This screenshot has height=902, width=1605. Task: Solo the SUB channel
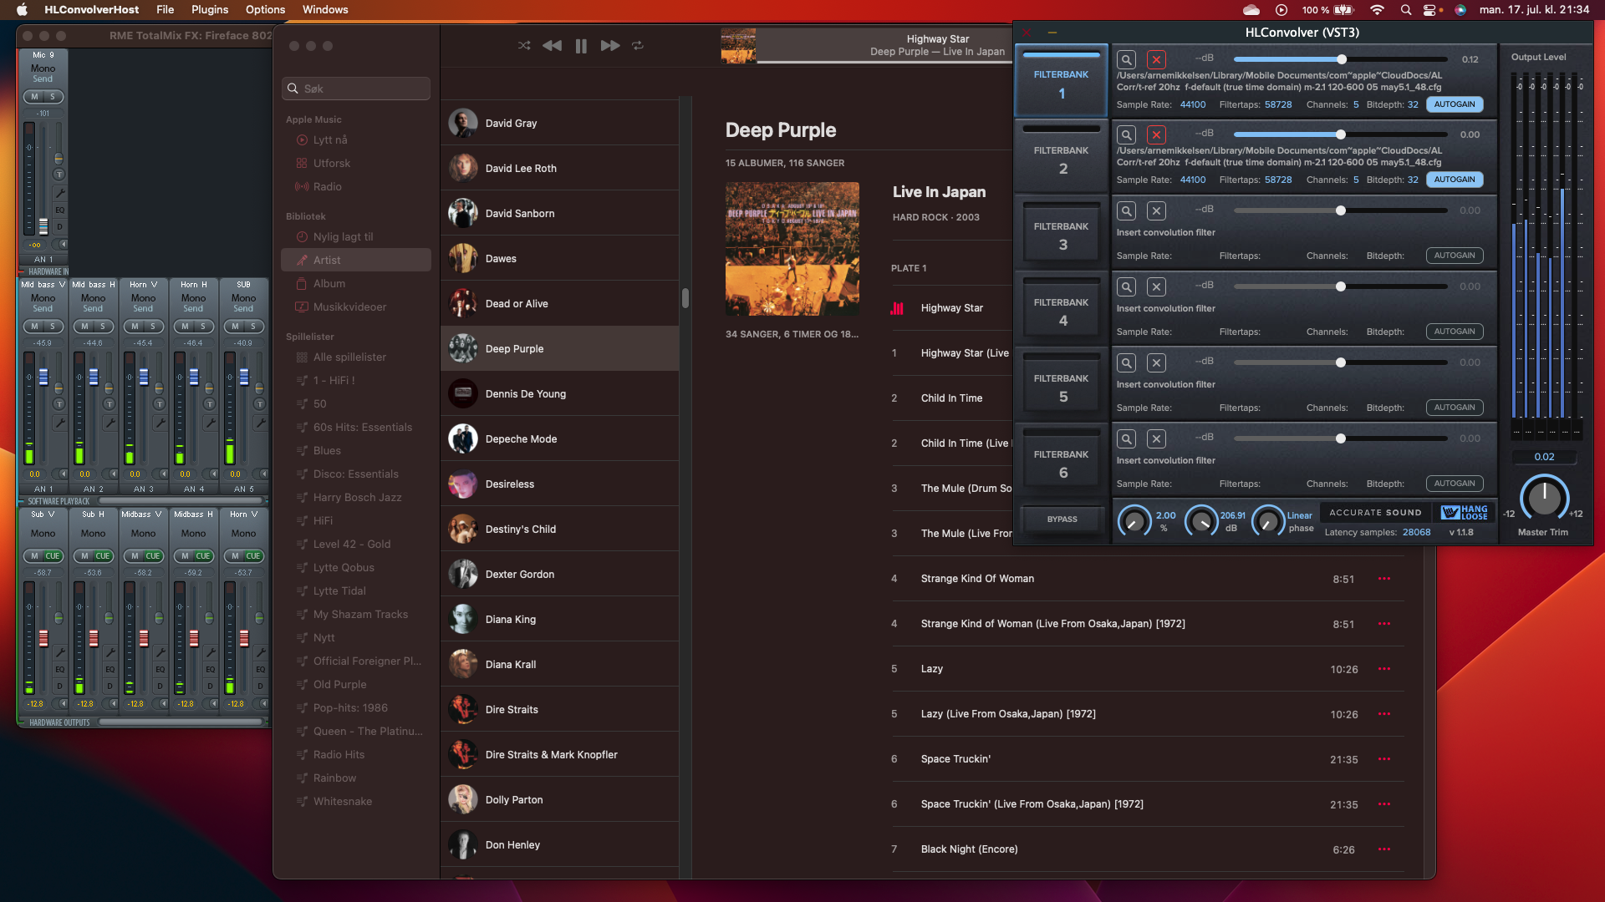click(x=252, y=327)
